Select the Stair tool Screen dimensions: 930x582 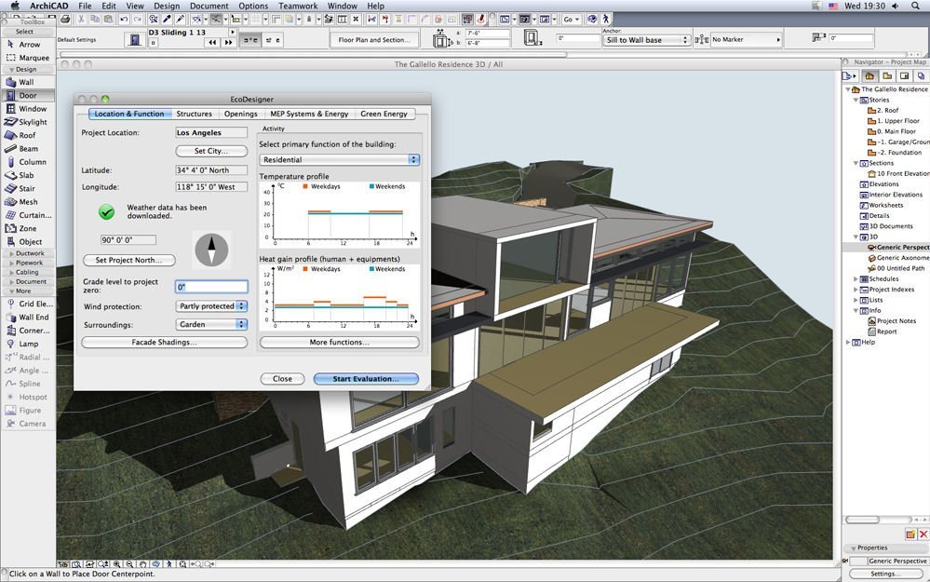coord(26,188)
